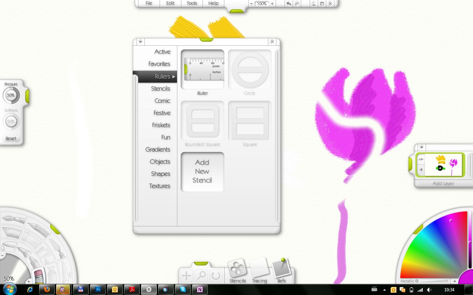Reset the tool settings

11,139
